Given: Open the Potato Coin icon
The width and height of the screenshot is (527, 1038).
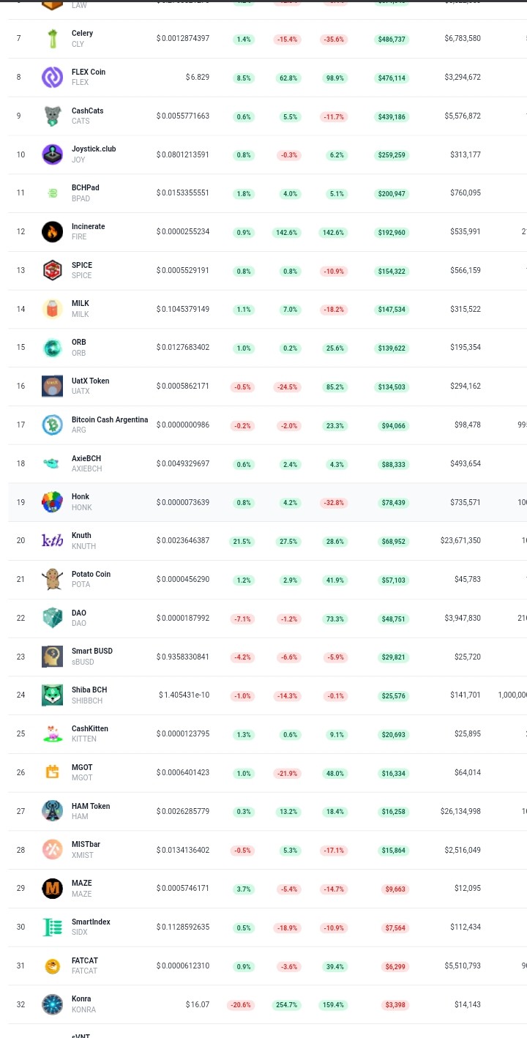Looking at the screenshot, I should 53,579.
